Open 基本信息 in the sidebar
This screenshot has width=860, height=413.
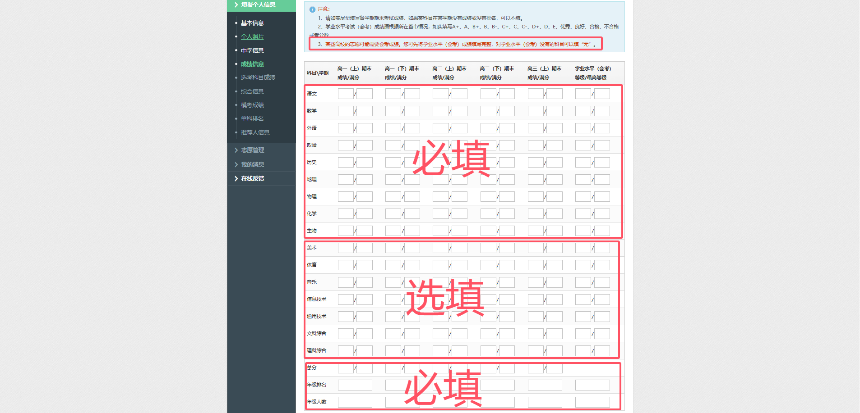[x=252, y=23]
